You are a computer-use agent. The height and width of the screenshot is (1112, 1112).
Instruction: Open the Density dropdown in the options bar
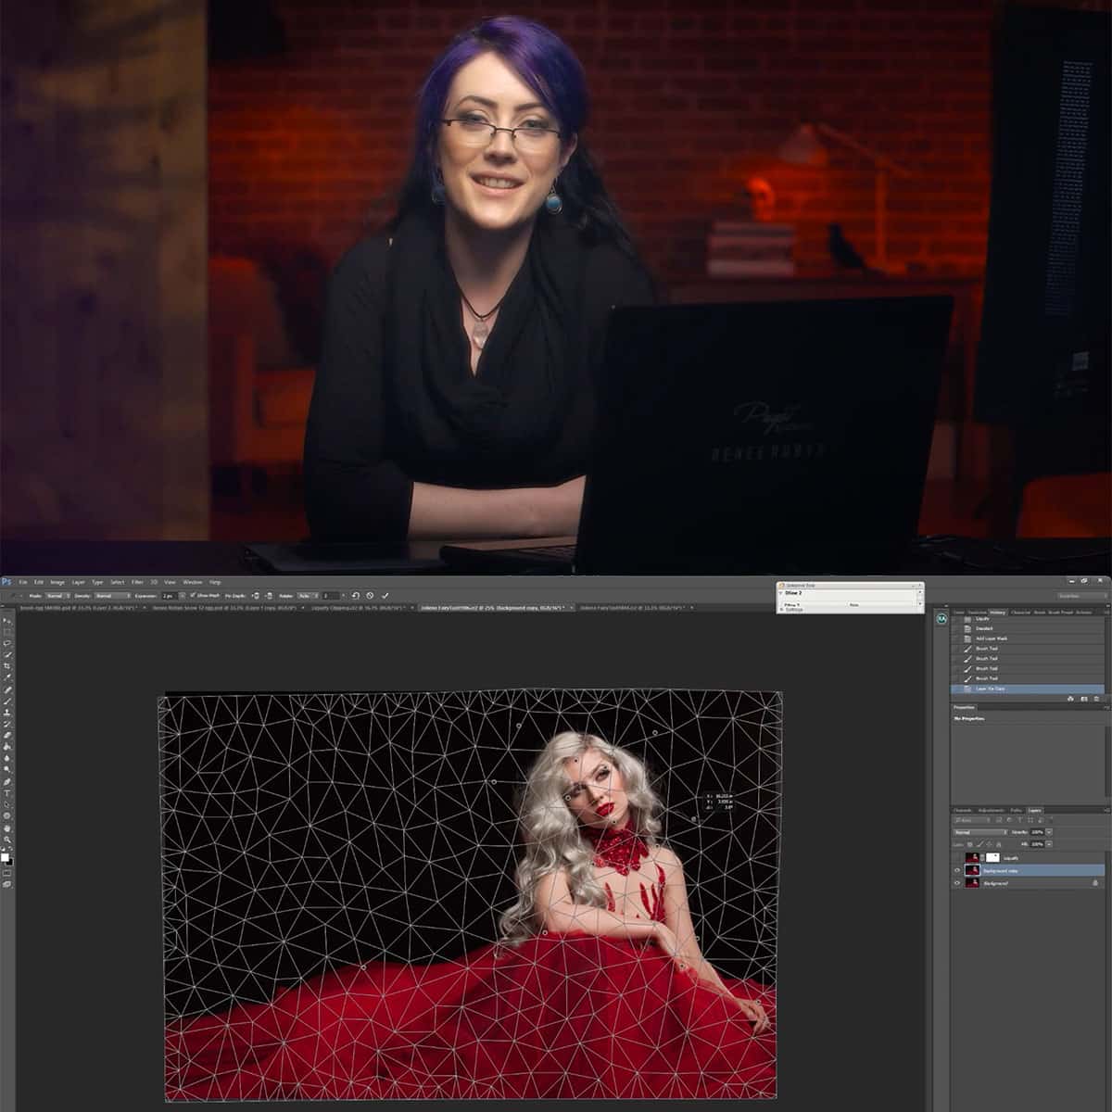click(111, 595)
